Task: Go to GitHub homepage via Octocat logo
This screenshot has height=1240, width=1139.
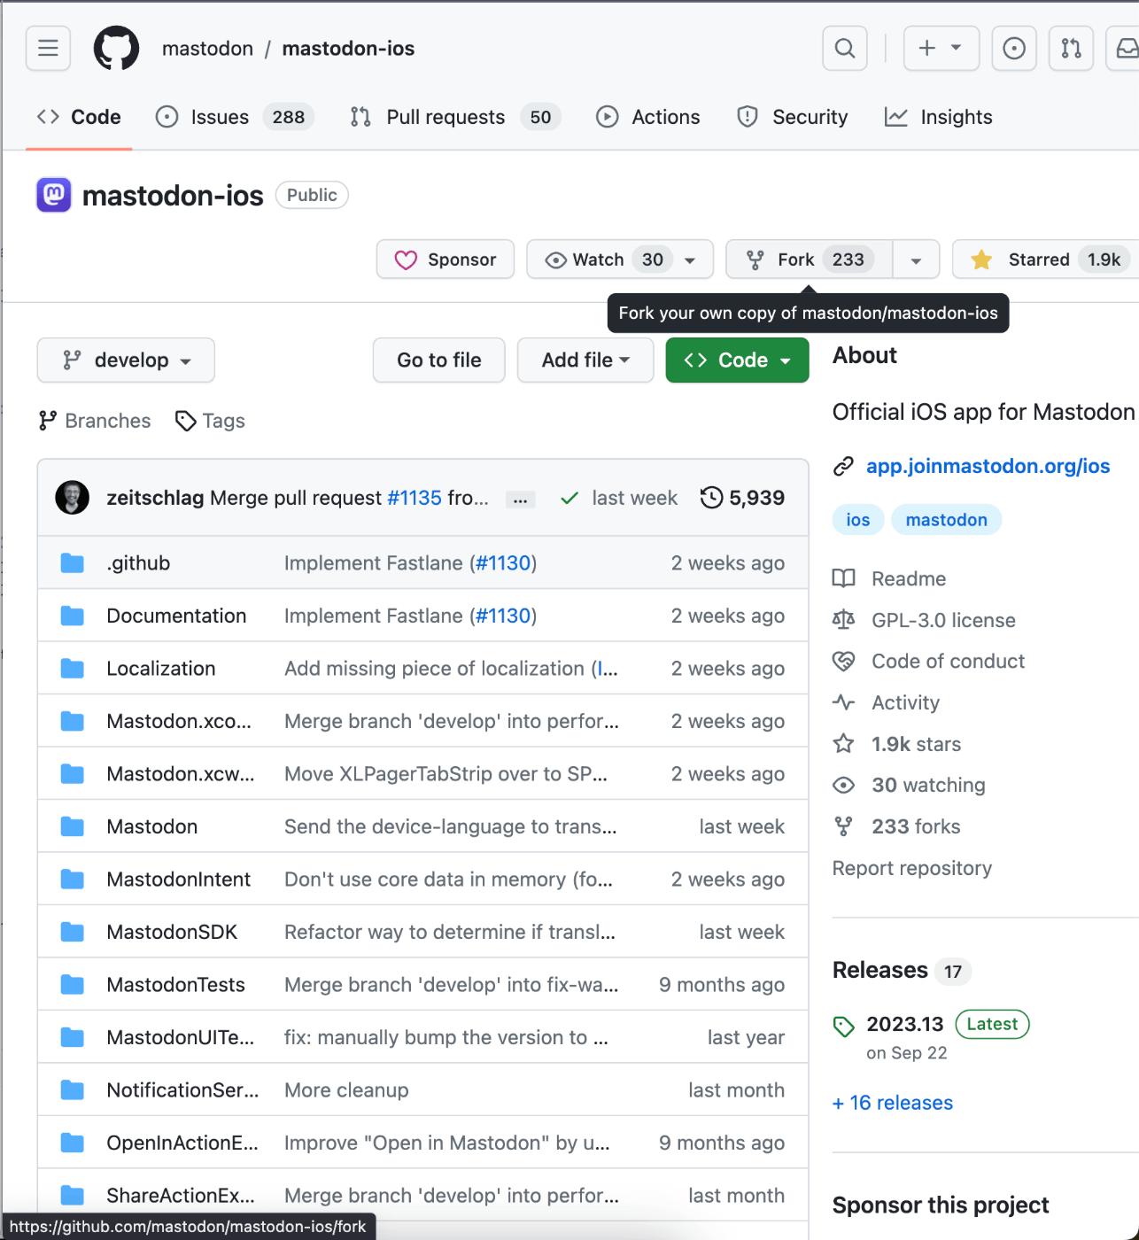Action: click(117, 48)
